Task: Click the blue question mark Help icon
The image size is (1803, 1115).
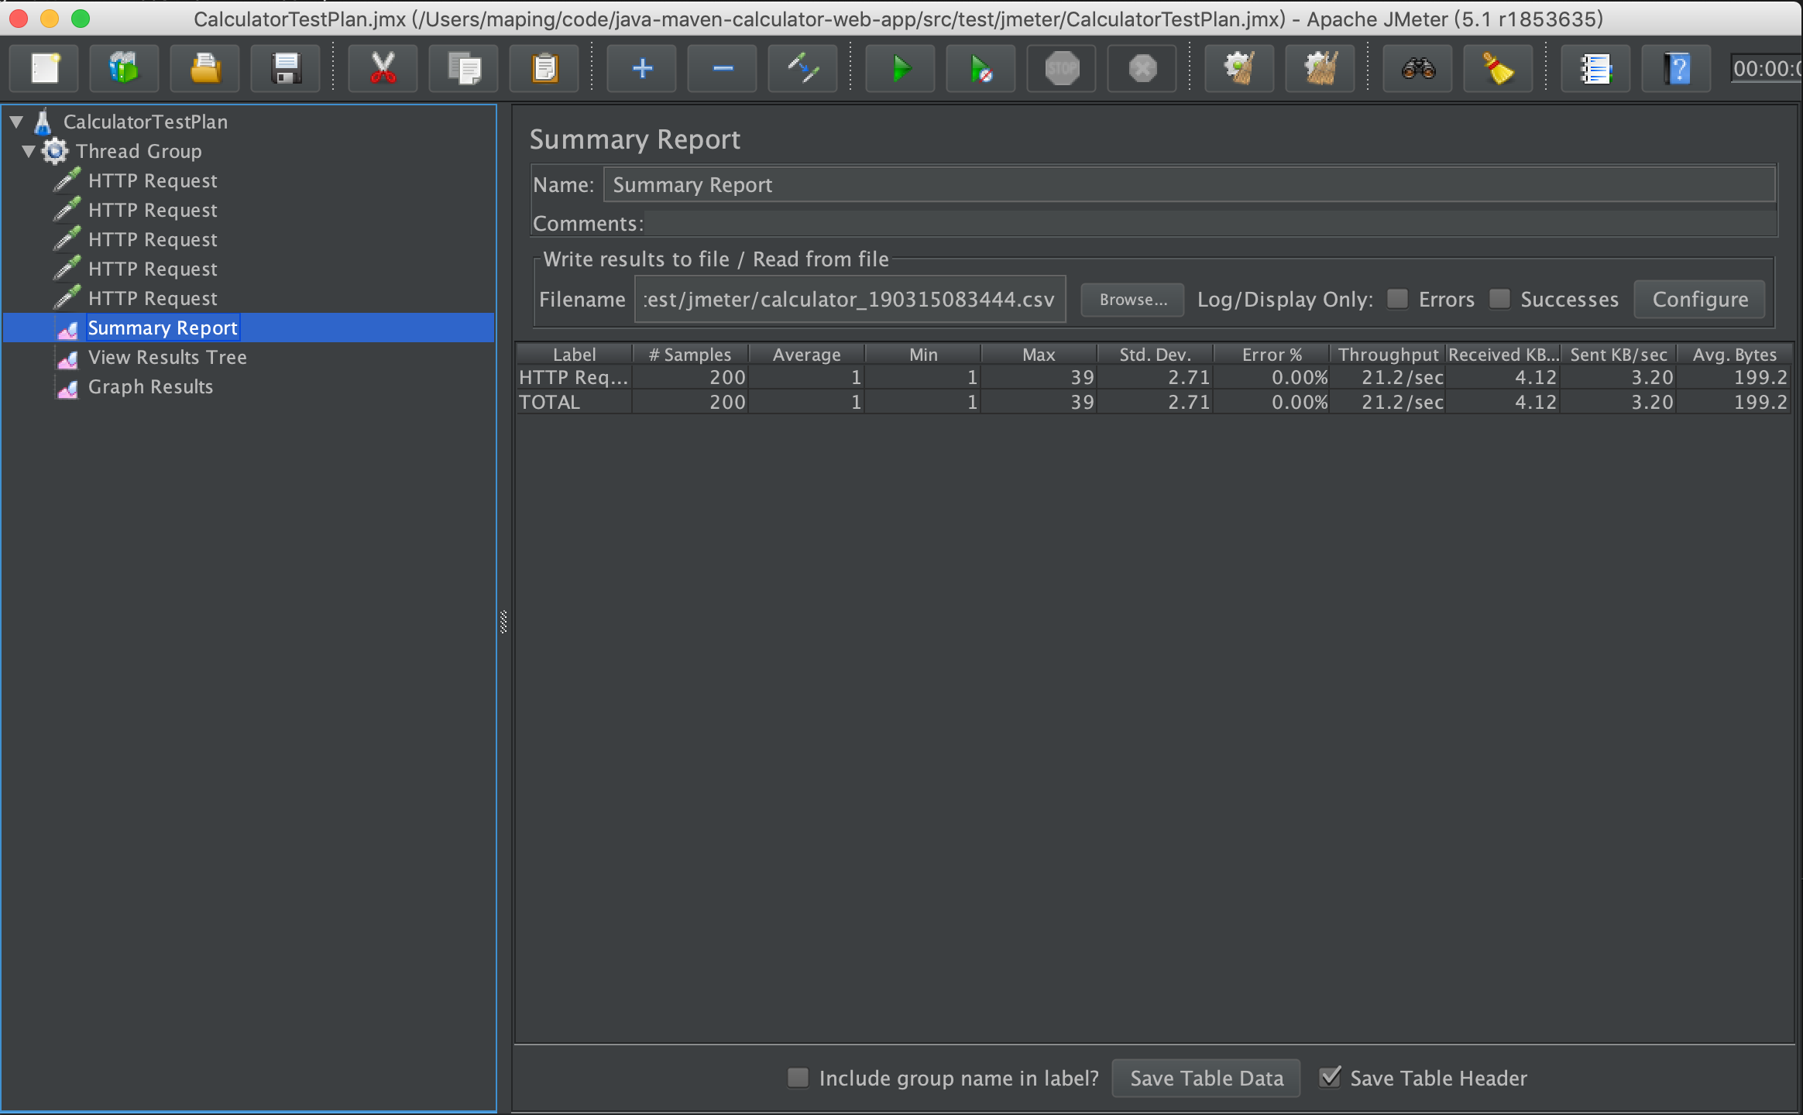Action: (x=1676, y=69)
